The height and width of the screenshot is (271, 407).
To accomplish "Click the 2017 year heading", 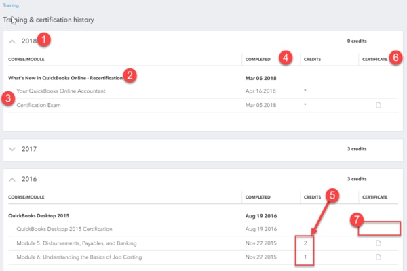I will coord(29,149).
